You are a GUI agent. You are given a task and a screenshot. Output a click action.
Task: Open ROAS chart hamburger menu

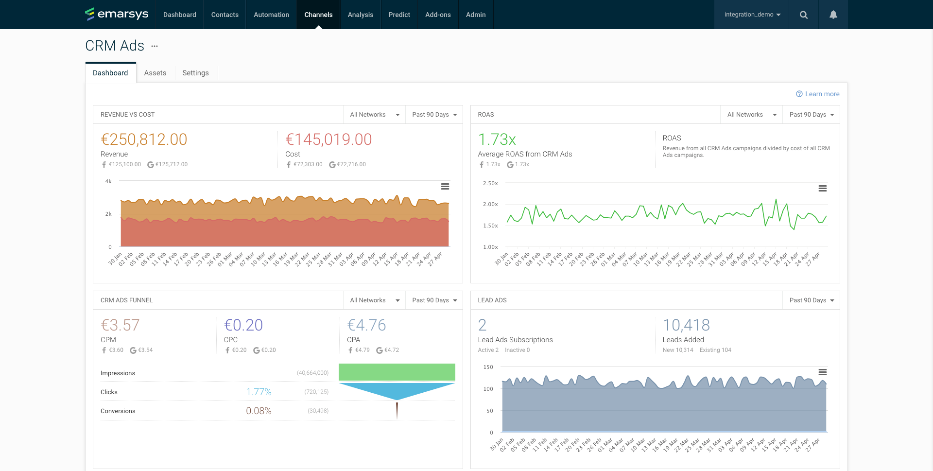pyautogui.click(x=822, y=189)
